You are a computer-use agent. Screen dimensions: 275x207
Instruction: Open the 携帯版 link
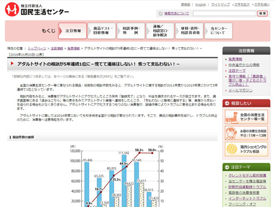tap(185, 4)
